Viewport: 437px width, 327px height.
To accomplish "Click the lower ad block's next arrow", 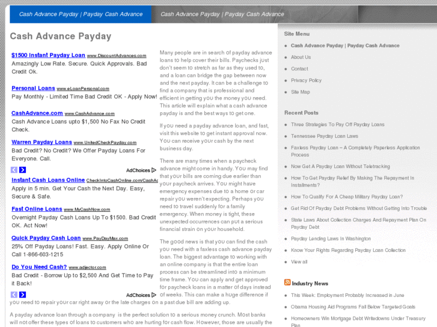I will coord(23,295).
